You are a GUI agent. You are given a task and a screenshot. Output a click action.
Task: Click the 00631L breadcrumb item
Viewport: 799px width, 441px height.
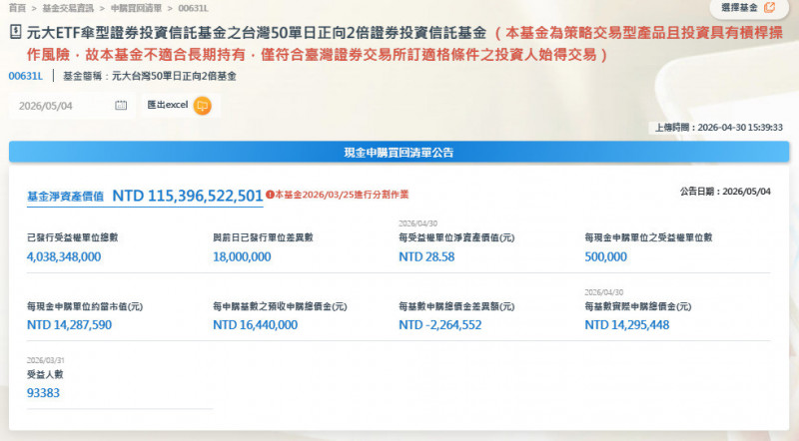click(x=193, y=8)
